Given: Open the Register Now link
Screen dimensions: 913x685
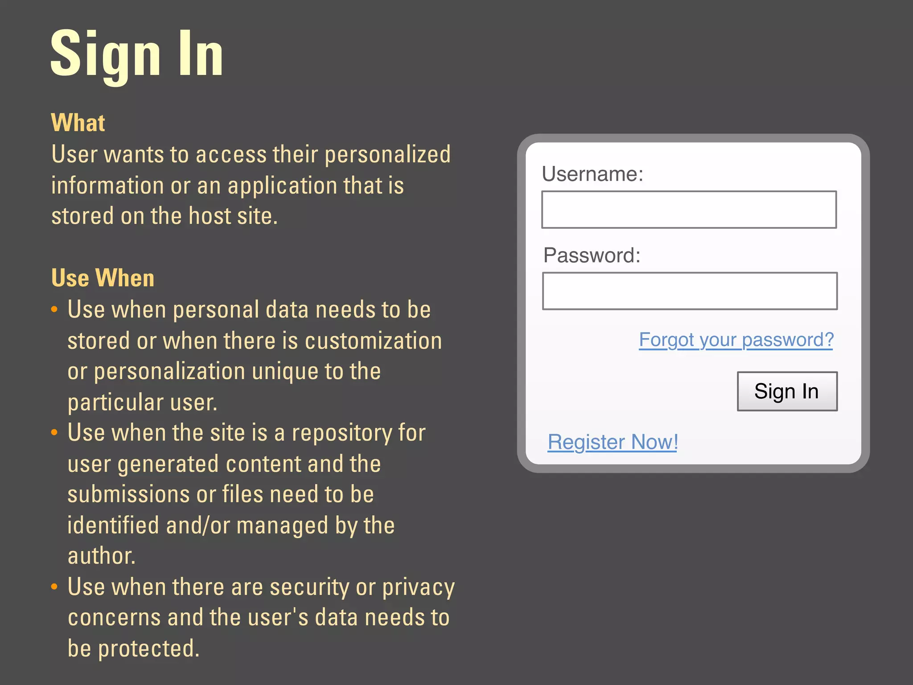Looking at the screenshot, I should (x=613, y=442).
